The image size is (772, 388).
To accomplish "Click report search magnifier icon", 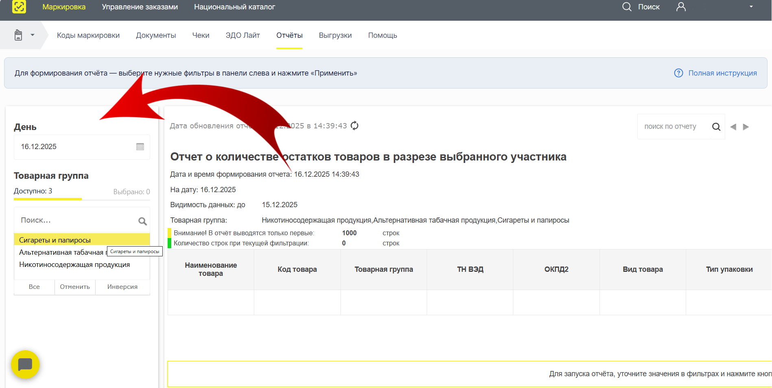I will click(716, 127).
